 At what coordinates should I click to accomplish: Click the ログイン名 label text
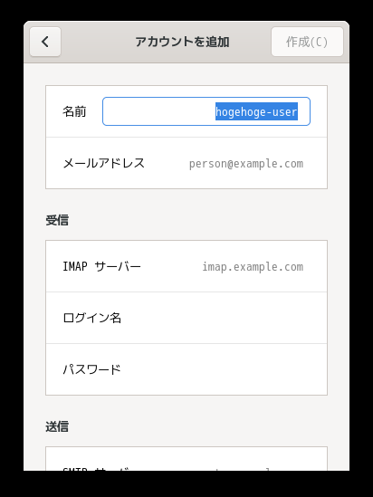[92, 318]
